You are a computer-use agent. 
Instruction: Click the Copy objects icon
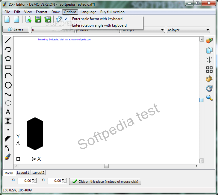click(209, 50)
